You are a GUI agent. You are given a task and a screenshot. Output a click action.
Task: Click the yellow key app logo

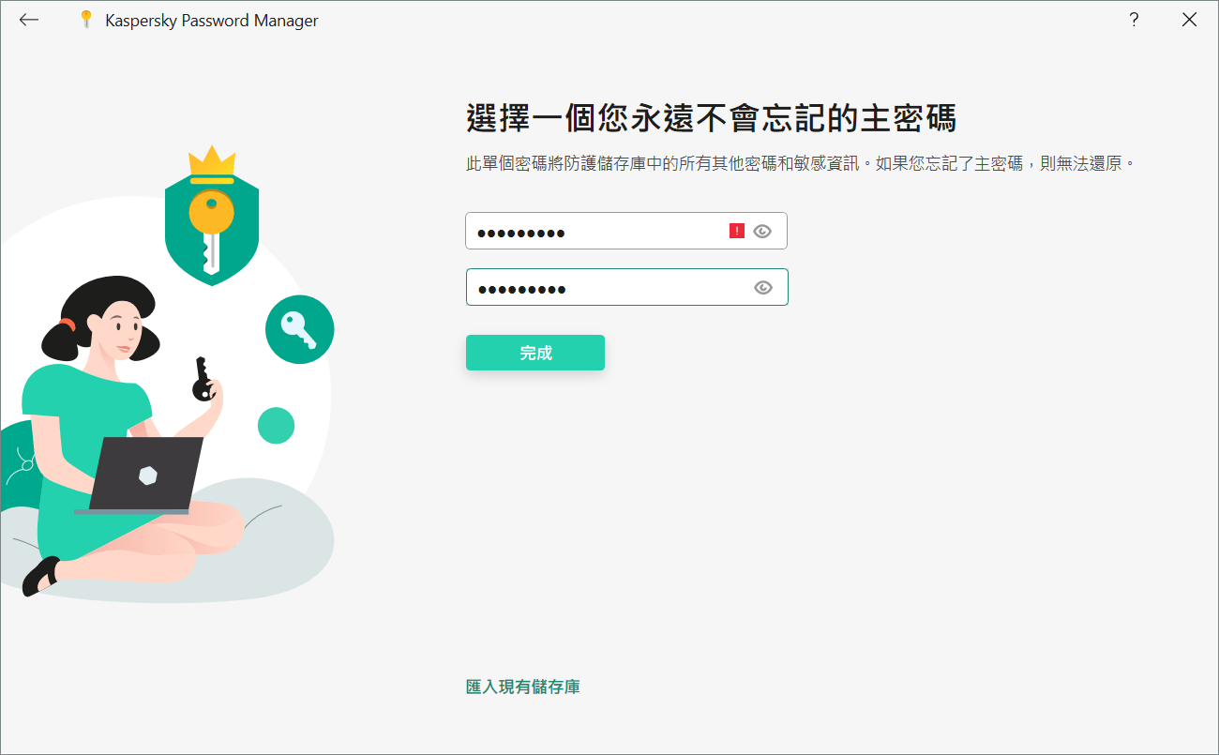pyautogui.click(x=87, y=20)
